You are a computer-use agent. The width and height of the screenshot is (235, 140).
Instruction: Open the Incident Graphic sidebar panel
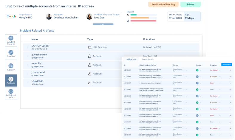pyautogui.click(x=11, y=41)
